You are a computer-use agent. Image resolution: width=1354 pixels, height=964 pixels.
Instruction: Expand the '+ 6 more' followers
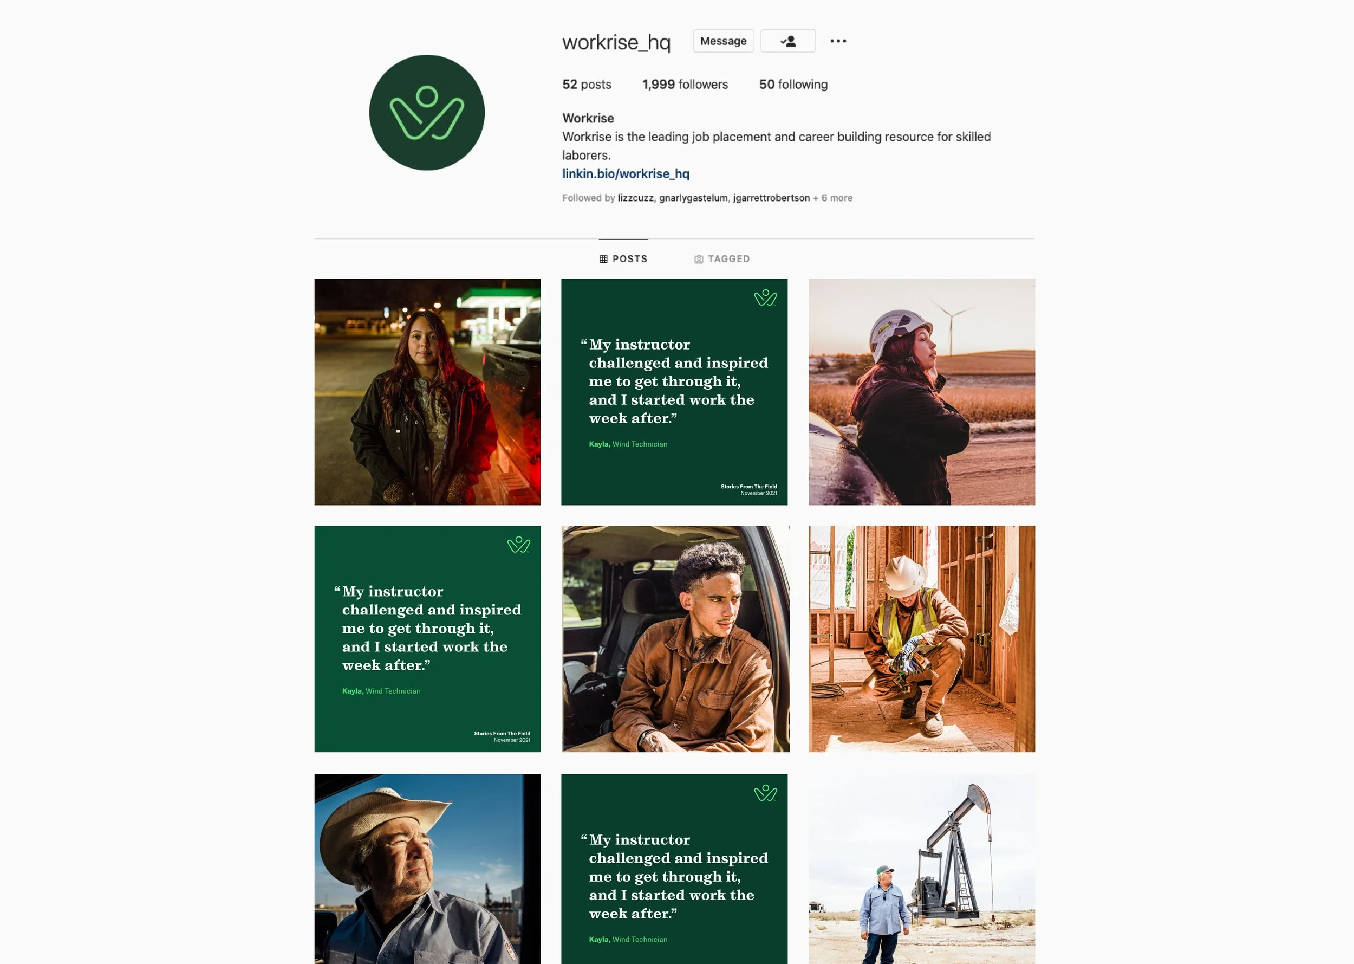832,198
